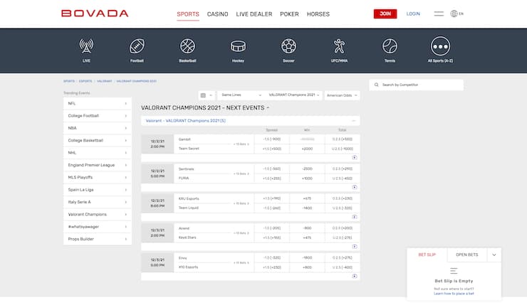Click the red JOIN button
Image resolution: width=527 pixels, height=305 pixels.
385,14
